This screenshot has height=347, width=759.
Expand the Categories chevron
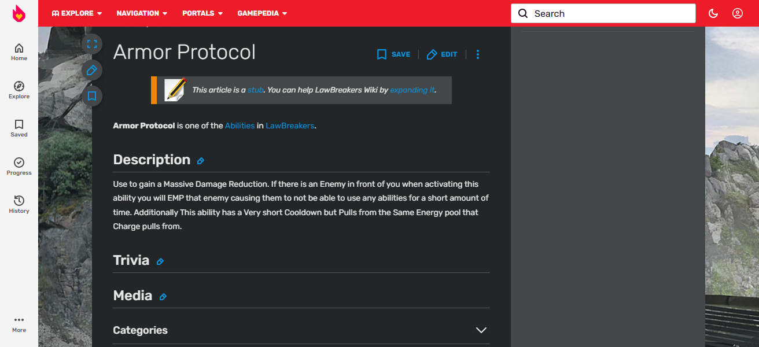pos(481,330)
